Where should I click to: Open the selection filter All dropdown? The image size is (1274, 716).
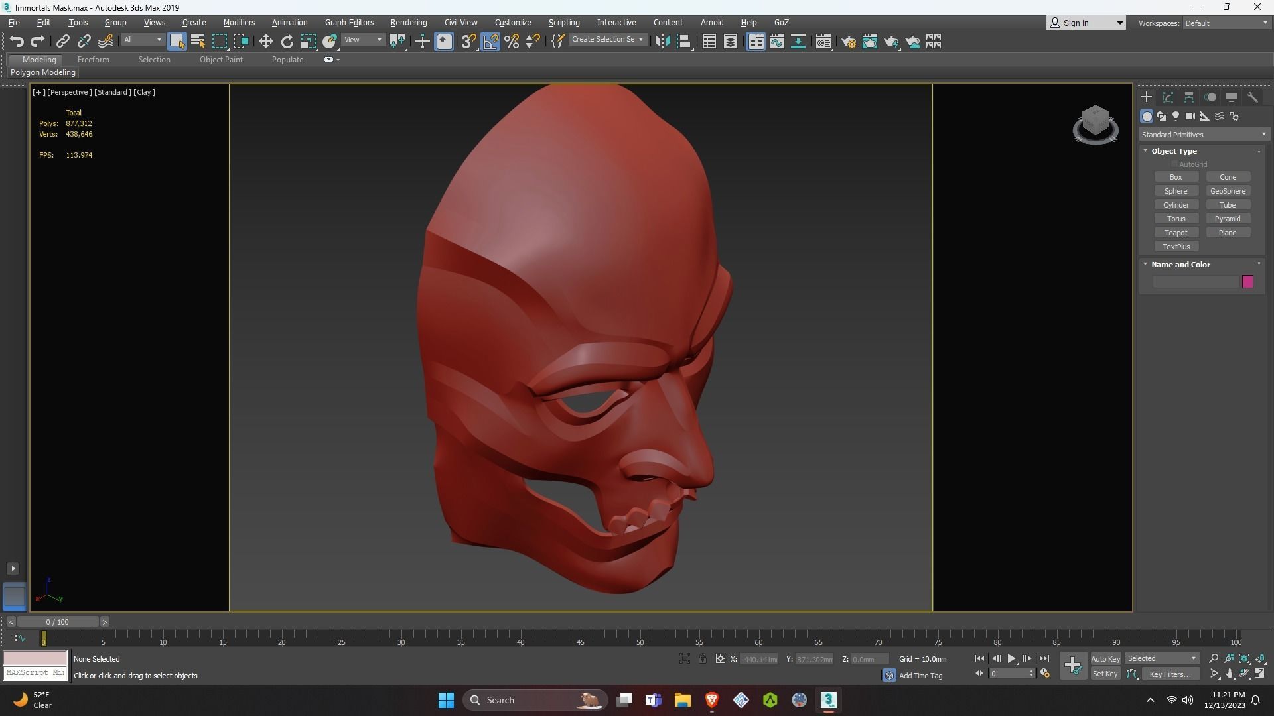pyautogui.click(x=142, y=40)
